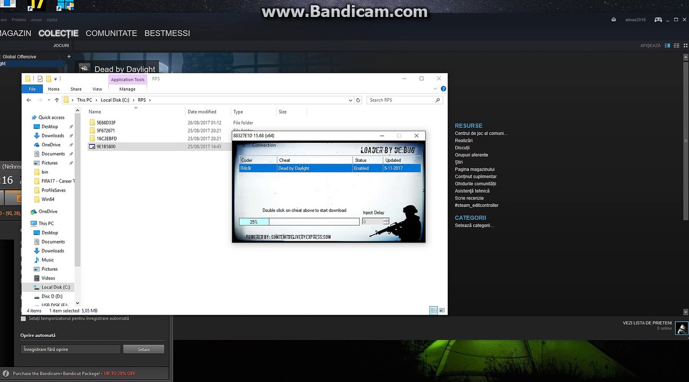Open the File tab in Explorer
This screenshot has height=382, width=689.
pos(32,89)
